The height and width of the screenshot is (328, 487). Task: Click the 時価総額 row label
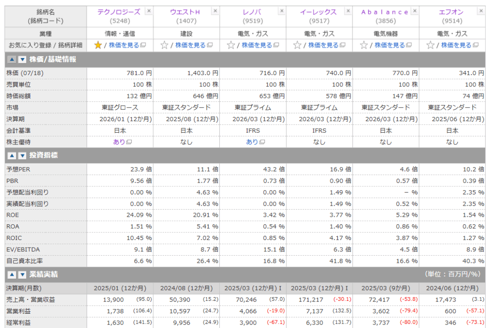[19, 96]
